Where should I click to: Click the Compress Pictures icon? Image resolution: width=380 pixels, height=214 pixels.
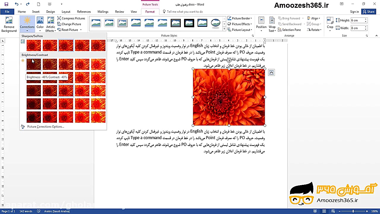click(60, 18)
